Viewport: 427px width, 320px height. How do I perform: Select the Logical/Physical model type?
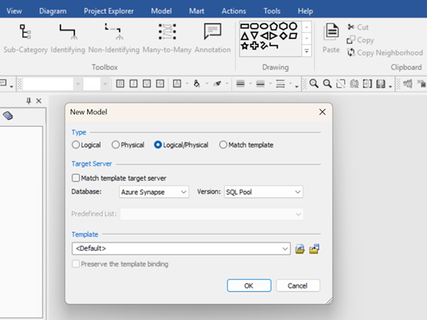181,145
